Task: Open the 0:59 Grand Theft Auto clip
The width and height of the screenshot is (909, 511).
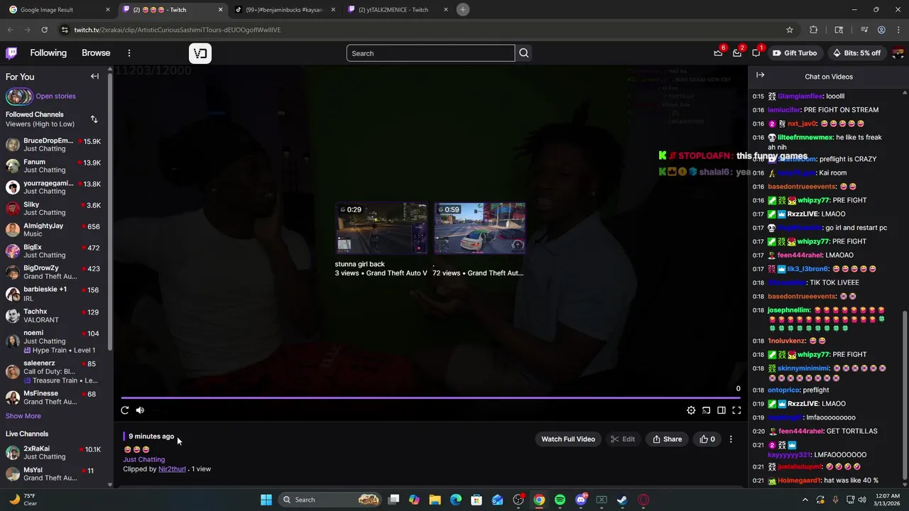Action: (x=480, y=229)
